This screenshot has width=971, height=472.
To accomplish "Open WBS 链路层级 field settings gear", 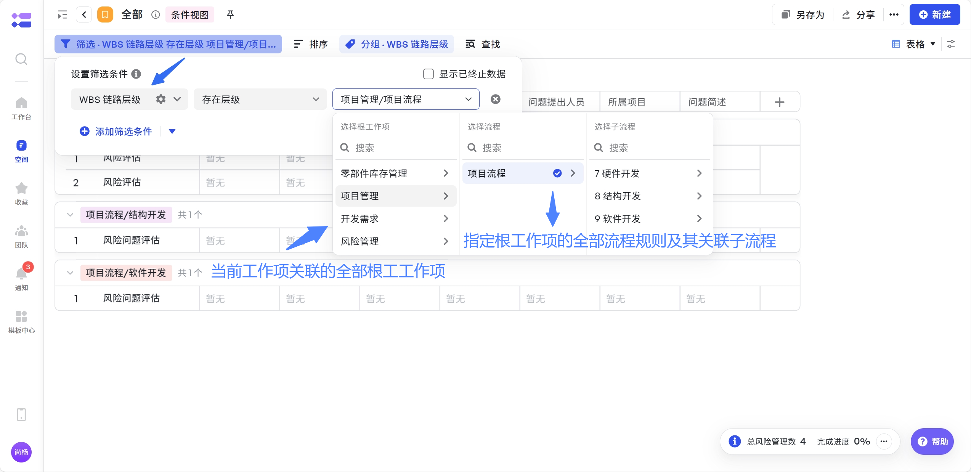I will pos(161,99).
